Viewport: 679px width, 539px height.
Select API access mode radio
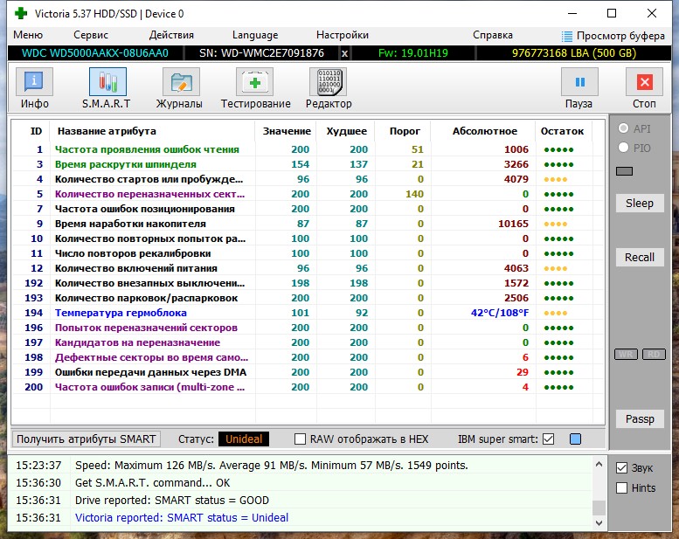point(624,128)
